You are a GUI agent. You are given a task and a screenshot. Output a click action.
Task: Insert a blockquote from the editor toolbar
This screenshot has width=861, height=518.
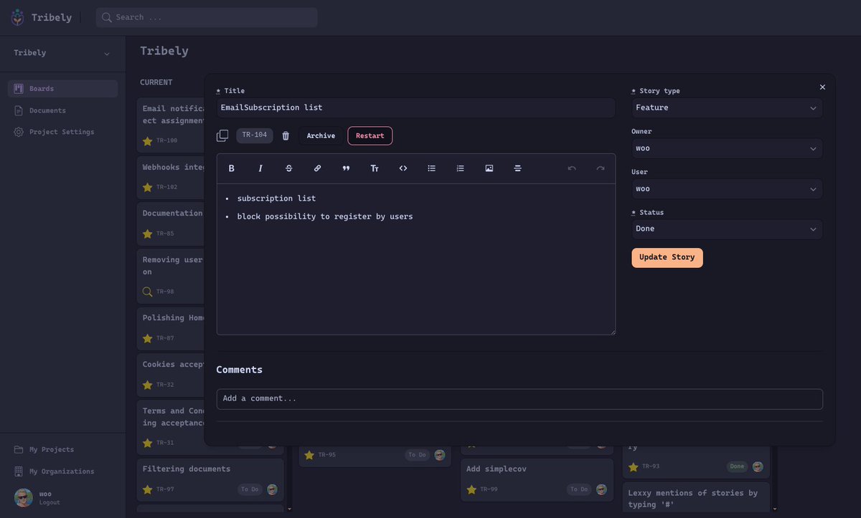pyautogui.click(x=346, y=168)
